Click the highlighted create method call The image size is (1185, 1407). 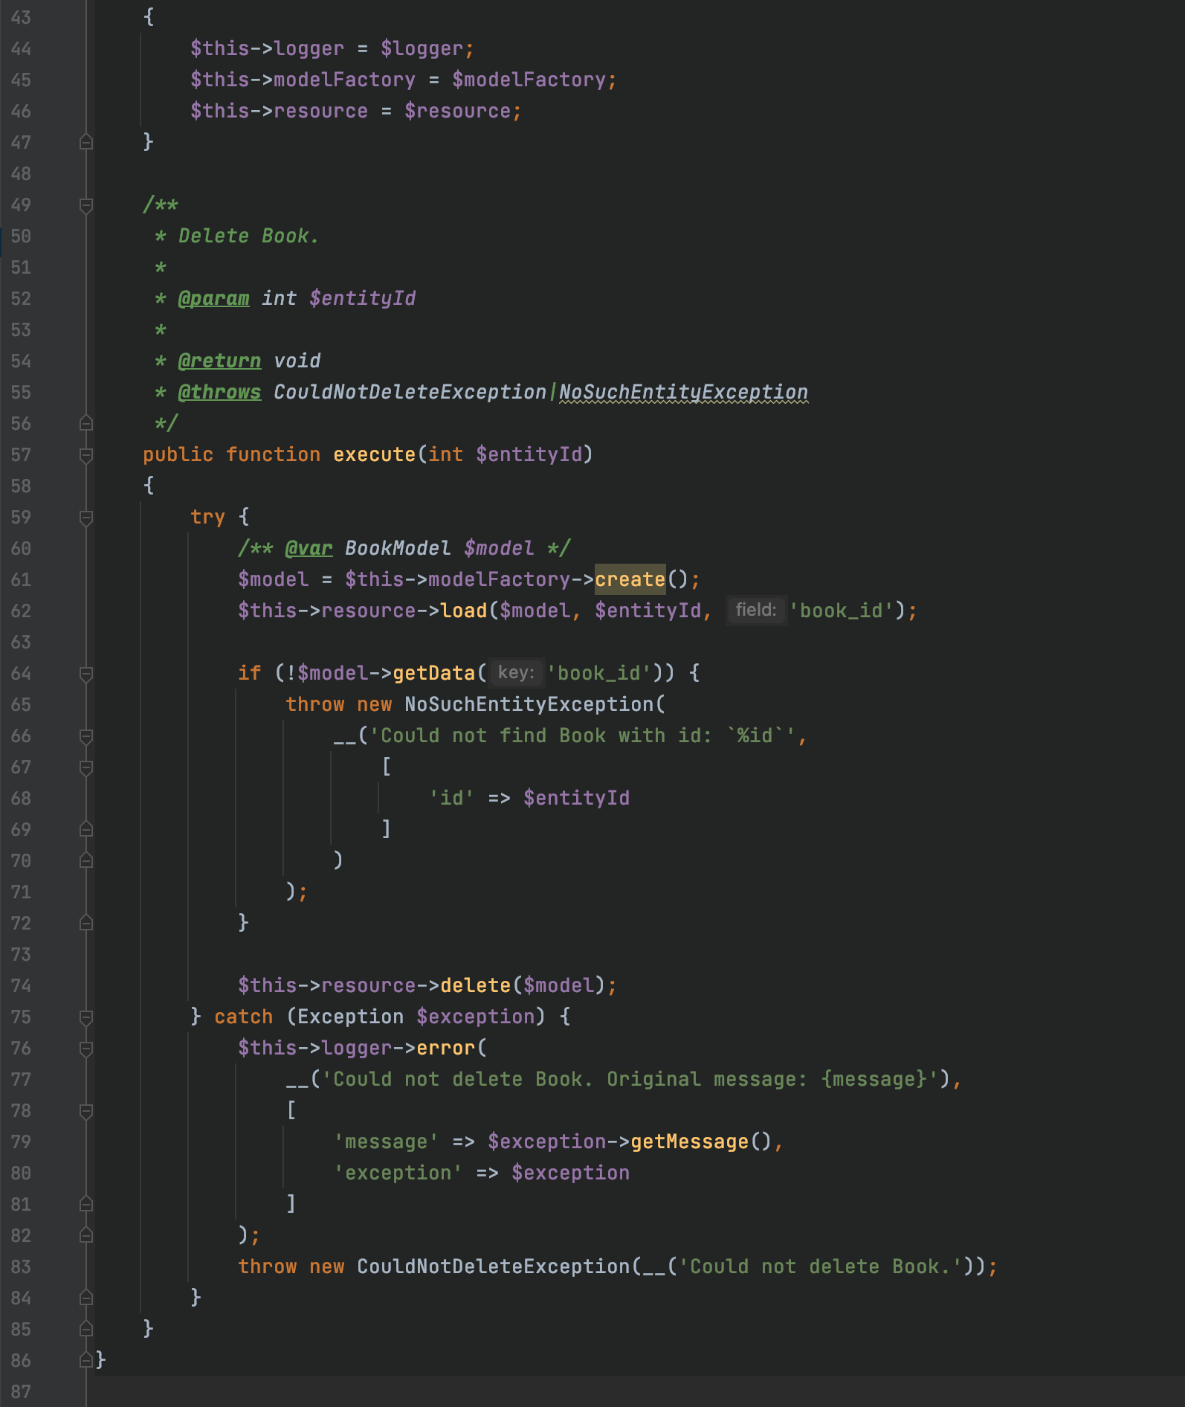pyautogui.click(x=630, y=579)
